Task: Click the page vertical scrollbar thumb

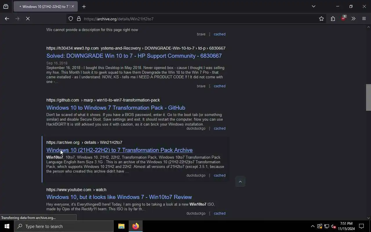Action: 368,97
